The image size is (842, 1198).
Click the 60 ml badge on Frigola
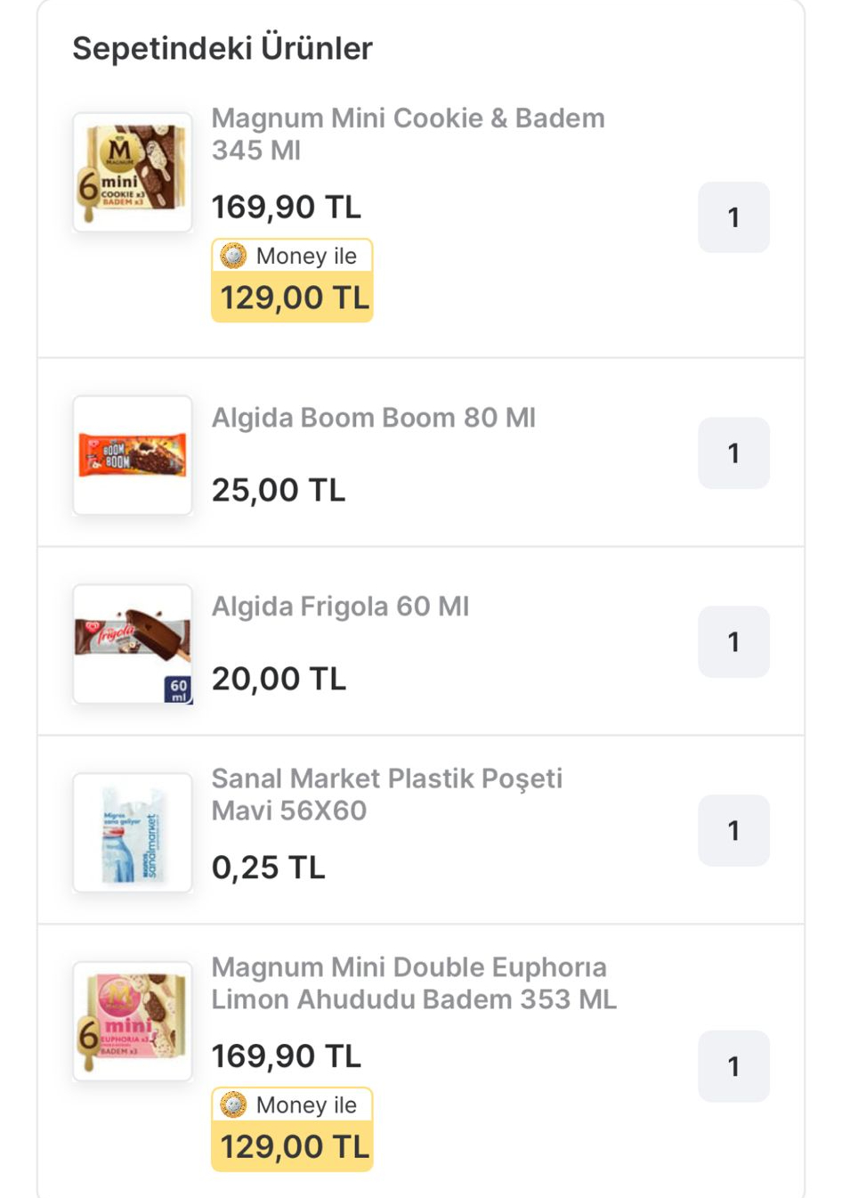[x=179, y=689]
